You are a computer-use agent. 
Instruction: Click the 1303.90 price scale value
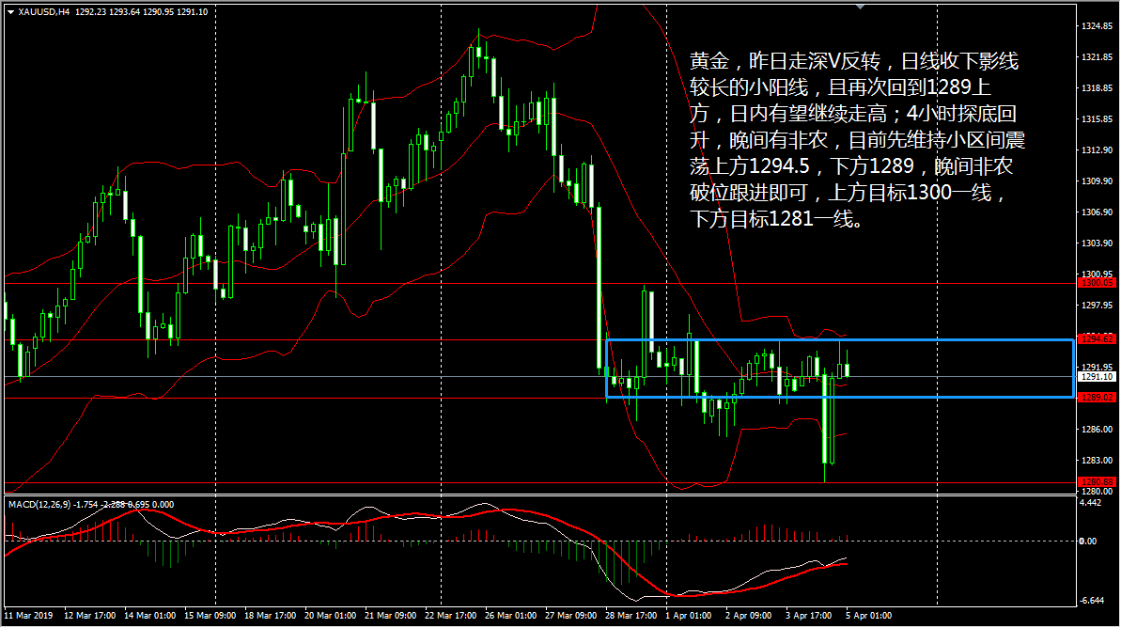[x=1098, y=243]
